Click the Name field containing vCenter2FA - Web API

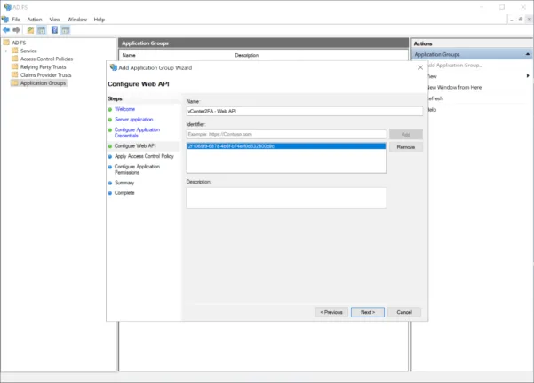click(x=305, y=111)
